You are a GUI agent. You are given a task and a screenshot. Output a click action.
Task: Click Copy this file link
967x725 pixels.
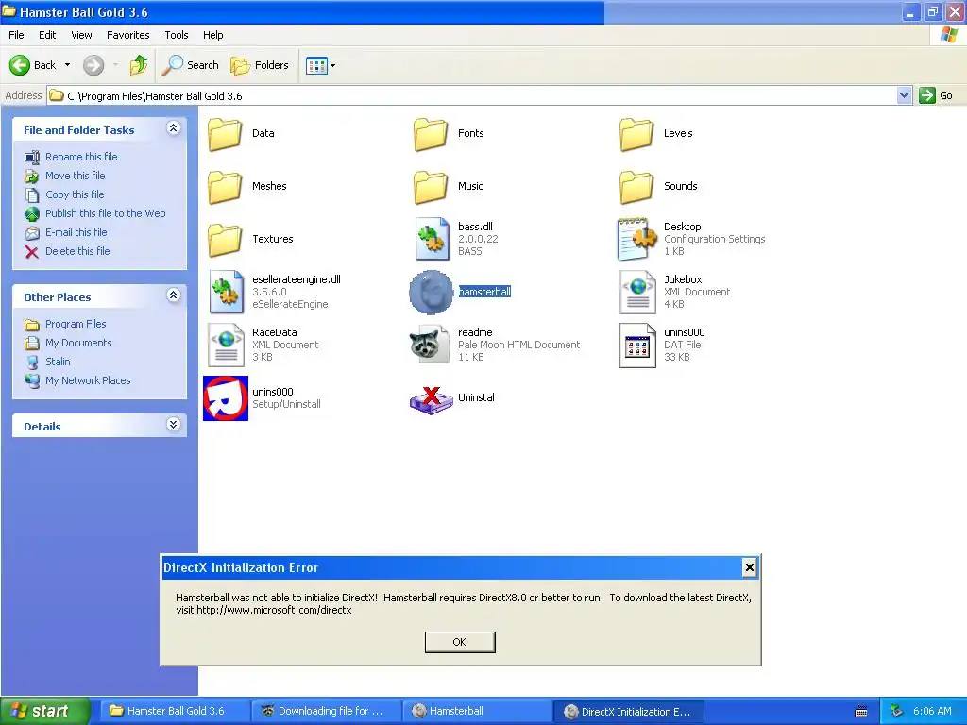[x=75, y=194]
